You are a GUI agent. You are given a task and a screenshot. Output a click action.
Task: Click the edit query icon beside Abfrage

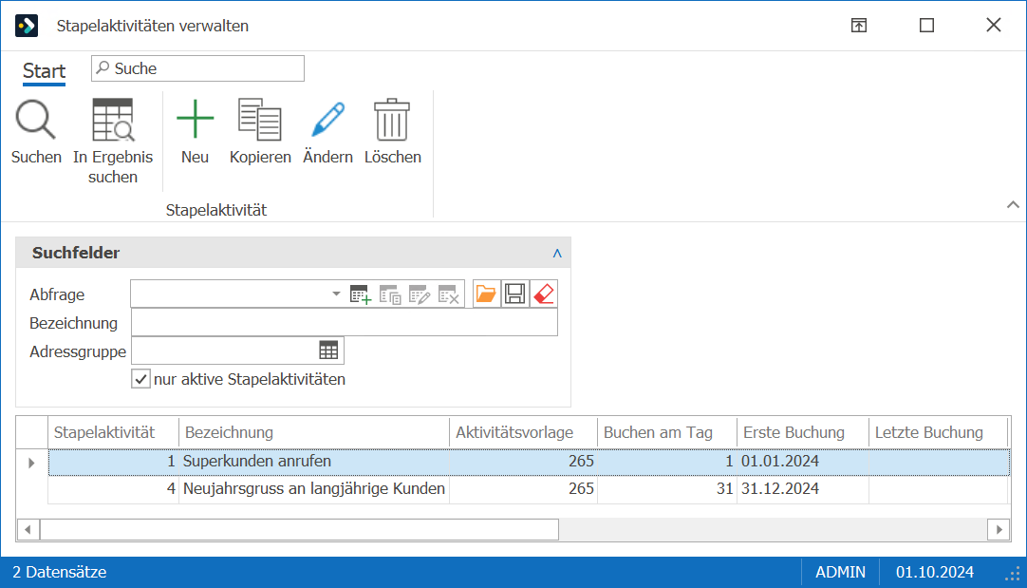pos(420,294)
